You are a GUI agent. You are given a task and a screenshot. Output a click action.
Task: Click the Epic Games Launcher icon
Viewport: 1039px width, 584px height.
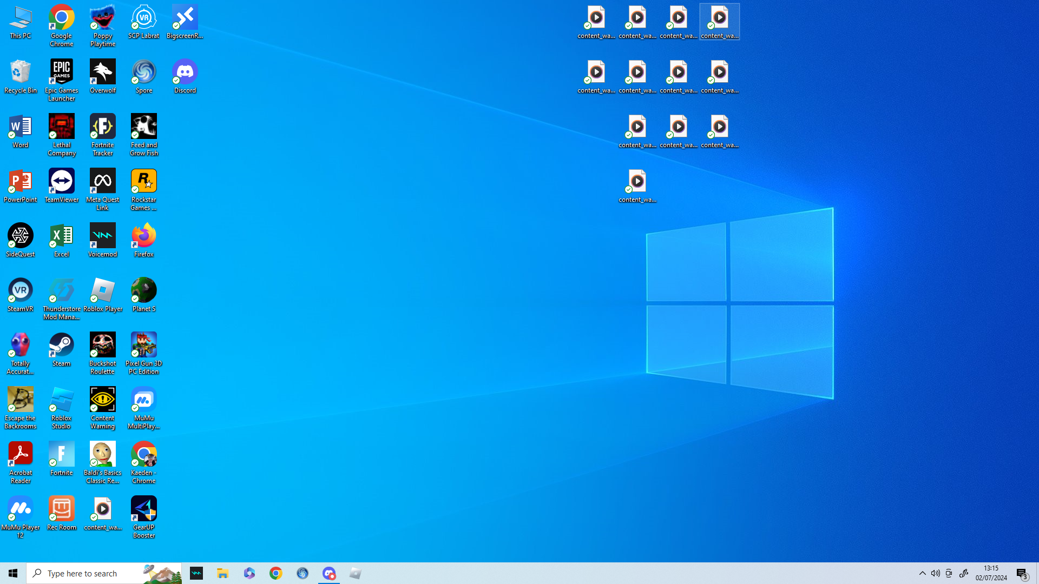[x=62, y=81]
